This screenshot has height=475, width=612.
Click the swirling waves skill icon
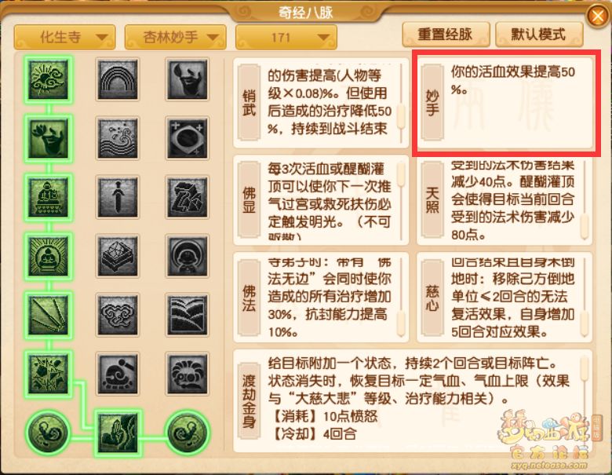coord(118,139)
